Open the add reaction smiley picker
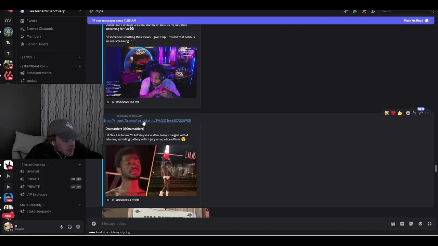Screen dimensions: 438x246 click(x=408, y=113)
